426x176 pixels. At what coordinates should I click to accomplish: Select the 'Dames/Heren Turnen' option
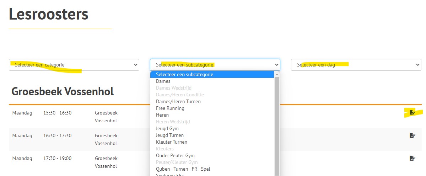pyautogui.click(x=178, y=101)
